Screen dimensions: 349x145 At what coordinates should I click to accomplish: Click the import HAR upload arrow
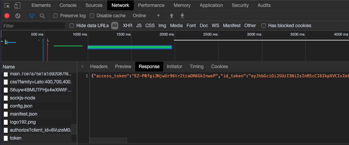pyautogui.click(x=172, y=16)
